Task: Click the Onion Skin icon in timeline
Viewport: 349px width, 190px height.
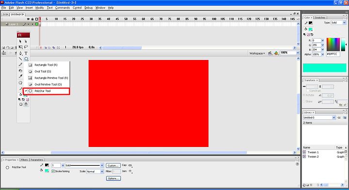Action: [x=46, y=47]
